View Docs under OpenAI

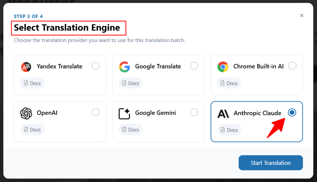click(x=32, y=130)
